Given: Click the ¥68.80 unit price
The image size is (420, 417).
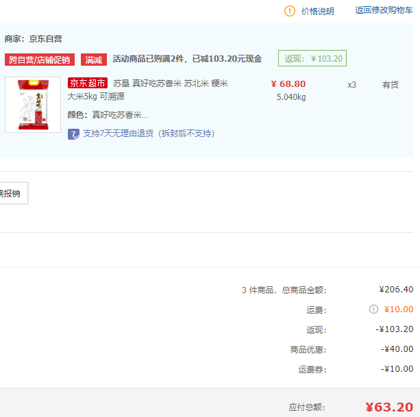Looking at the screenshot, I should click(x=288, y=84).
